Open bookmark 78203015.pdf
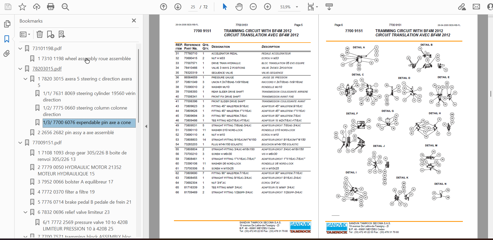The image size is (493, 240). pos(47,69)
